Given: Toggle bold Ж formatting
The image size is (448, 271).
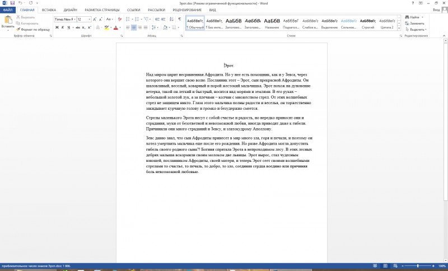Looking at the screenshot, I should pyautogui.click(x=57, y=27).
